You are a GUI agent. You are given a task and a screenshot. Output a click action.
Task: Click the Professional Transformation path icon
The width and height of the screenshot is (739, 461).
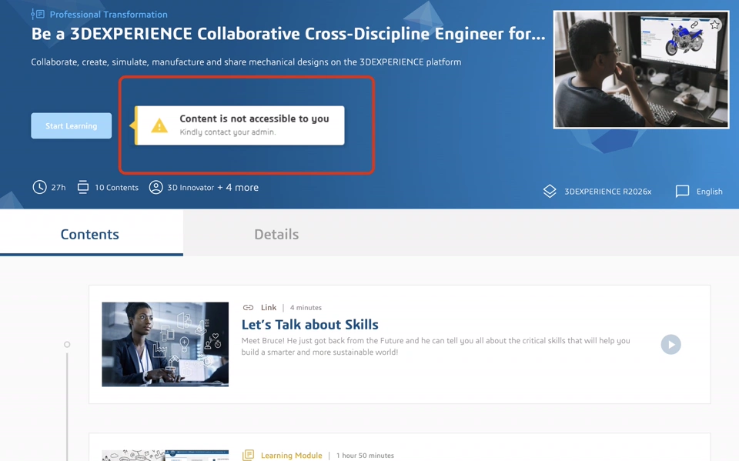(38, 14)
